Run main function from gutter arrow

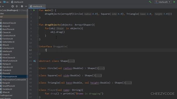34,10
